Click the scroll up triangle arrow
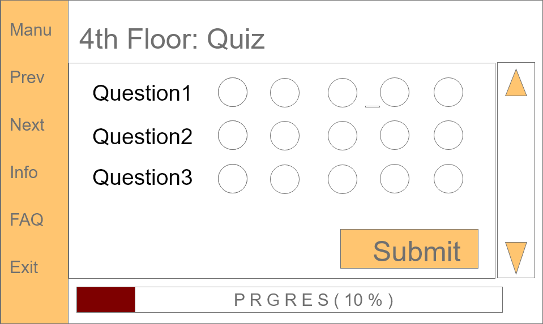The width and height of the screenshot is (543, 324). [516, 84]
